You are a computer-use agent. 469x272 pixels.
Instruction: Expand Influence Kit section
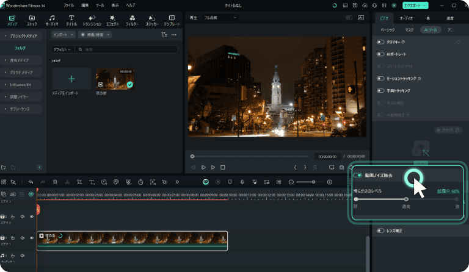21,85
